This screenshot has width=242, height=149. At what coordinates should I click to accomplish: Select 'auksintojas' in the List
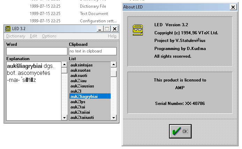click(90, 65)
